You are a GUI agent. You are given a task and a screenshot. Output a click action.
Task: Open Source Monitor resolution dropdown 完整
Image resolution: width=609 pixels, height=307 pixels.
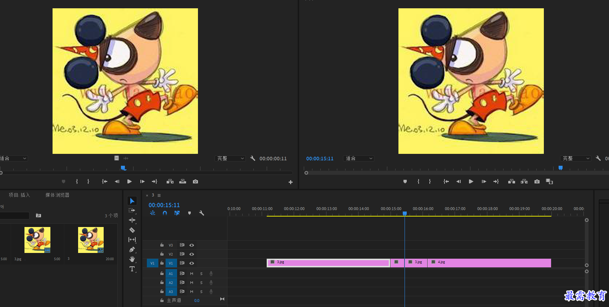[x=230, y=158]
